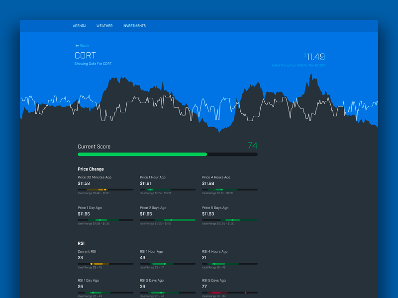The width and height of the screenshot is (398, 298).
Task: Click Price 1 Hour Ago range bar
Action: 168,190
